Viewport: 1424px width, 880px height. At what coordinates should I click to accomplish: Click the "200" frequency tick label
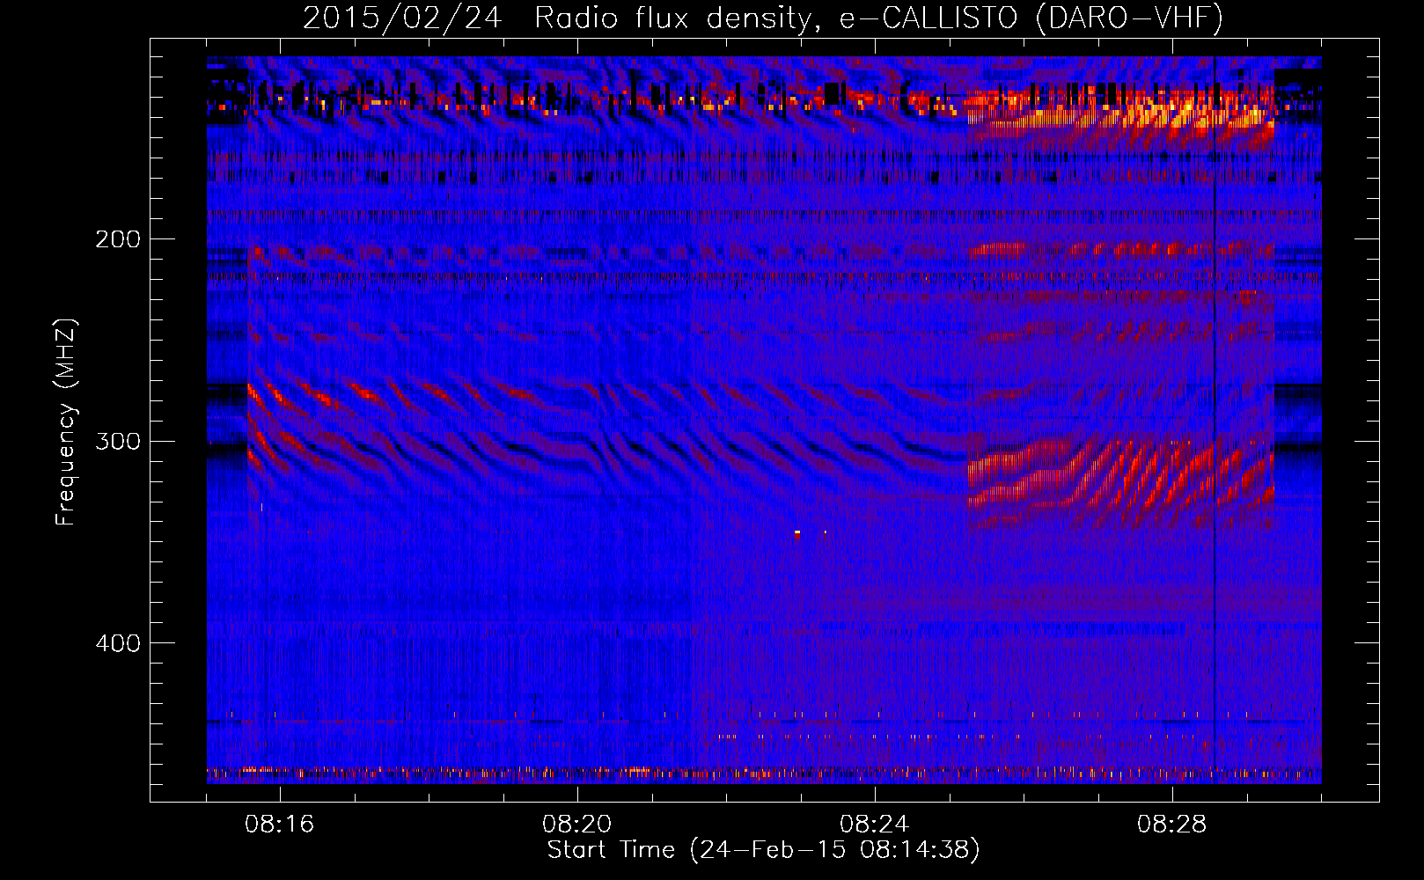pyautogui.click(x=118, y=239)
